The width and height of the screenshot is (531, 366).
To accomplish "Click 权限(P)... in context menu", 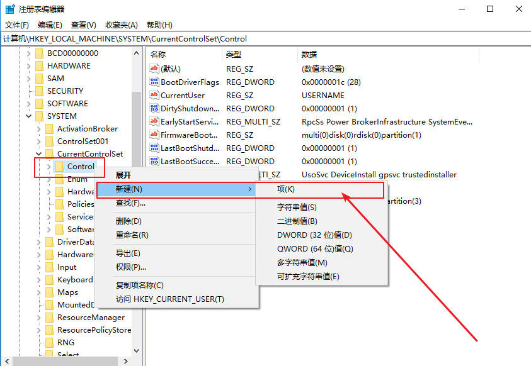I will (x=131, y=267).
